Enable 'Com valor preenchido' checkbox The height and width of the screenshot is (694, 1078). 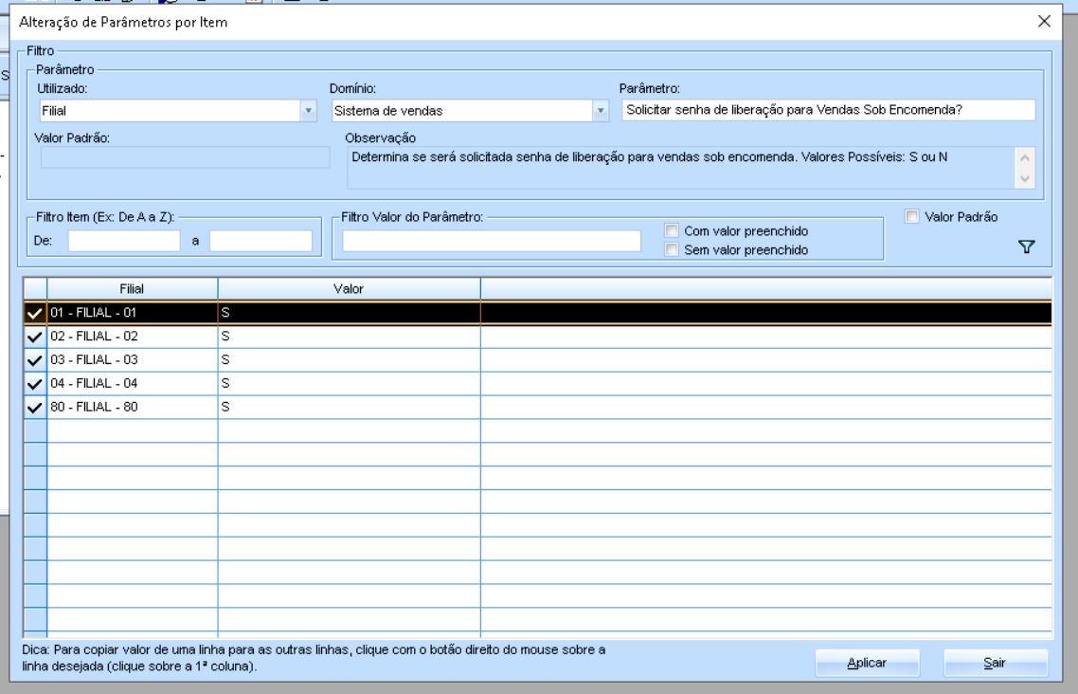(672, 230)
